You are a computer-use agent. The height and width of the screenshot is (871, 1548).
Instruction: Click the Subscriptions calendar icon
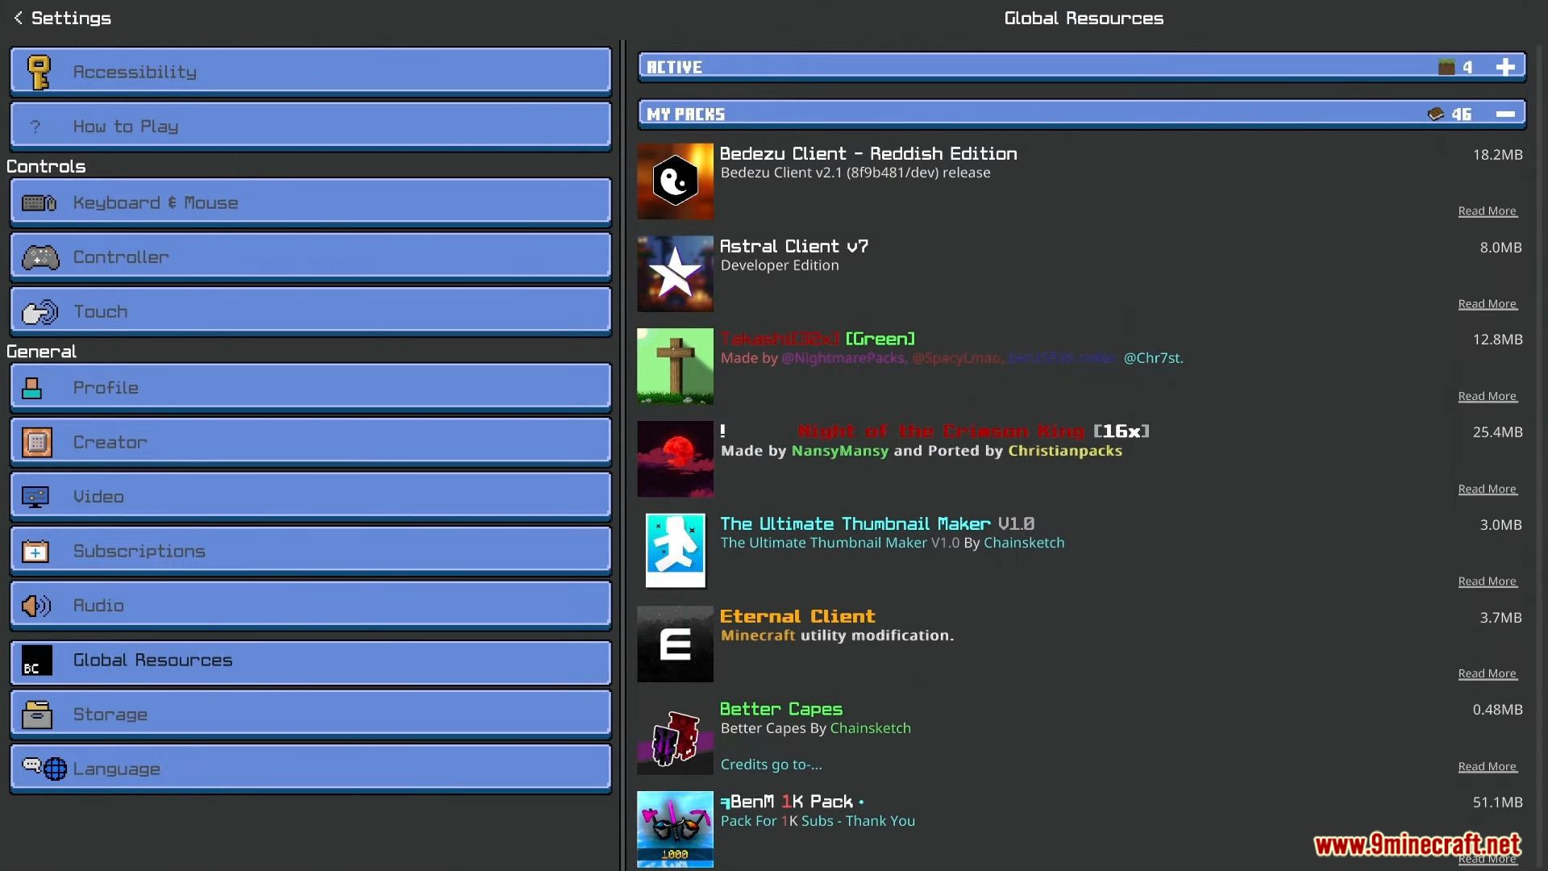35,552
